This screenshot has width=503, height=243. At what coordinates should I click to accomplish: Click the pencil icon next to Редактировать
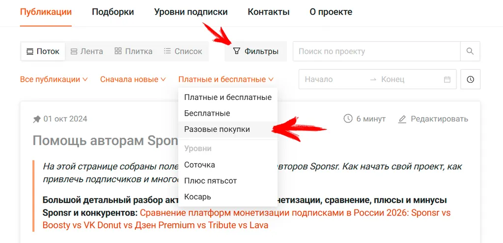402,119
